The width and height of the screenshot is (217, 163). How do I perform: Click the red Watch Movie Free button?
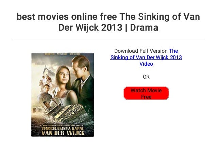[146, 93]
